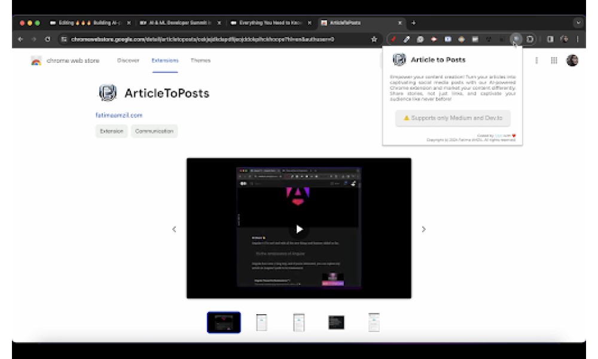Go back using the browser back arrow
The height and width of the screenshot is (359, 598).
click(20, 39)
